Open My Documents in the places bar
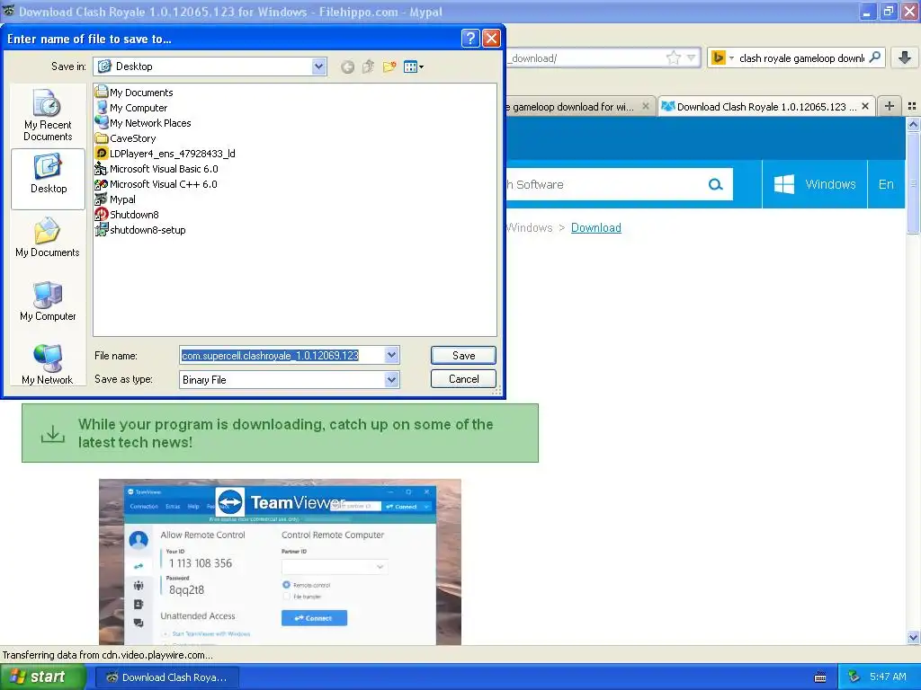Image resolution: width=921 pixels, height=690 pixels. coord(49,238)
